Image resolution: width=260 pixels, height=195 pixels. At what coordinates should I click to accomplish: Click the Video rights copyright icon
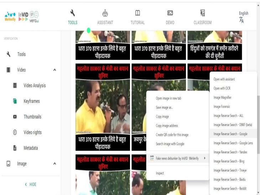[15, 132]
